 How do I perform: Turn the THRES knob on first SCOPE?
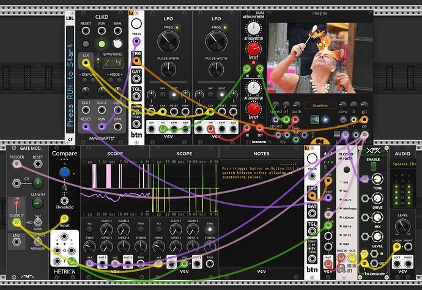pyautogui.click(x=141, y=247)
